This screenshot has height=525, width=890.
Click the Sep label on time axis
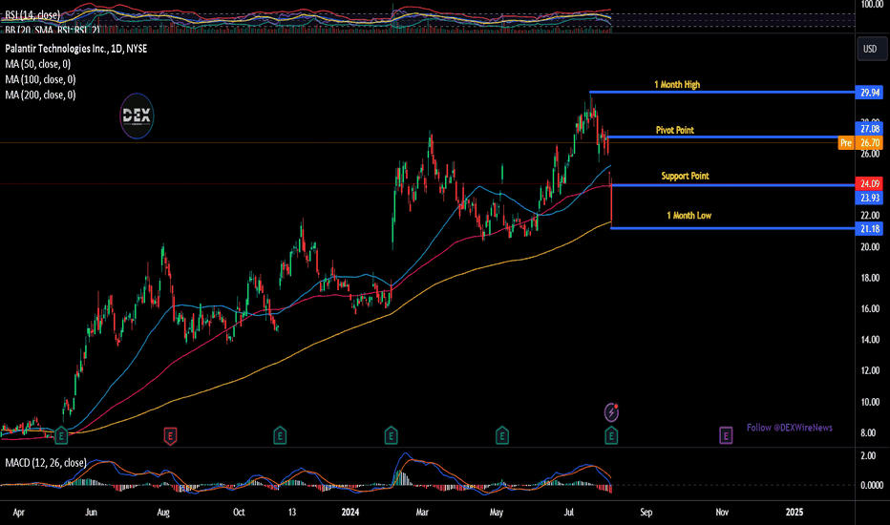[646, 512]
